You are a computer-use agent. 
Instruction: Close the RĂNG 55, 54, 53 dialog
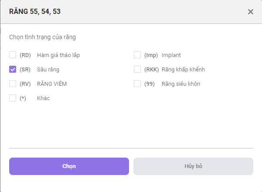coord(251,12)
